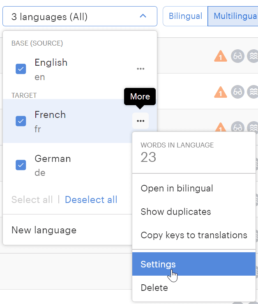Switch to the Bilingual view
The width and height of the screenshot is (258, 304).
point(185,16)
